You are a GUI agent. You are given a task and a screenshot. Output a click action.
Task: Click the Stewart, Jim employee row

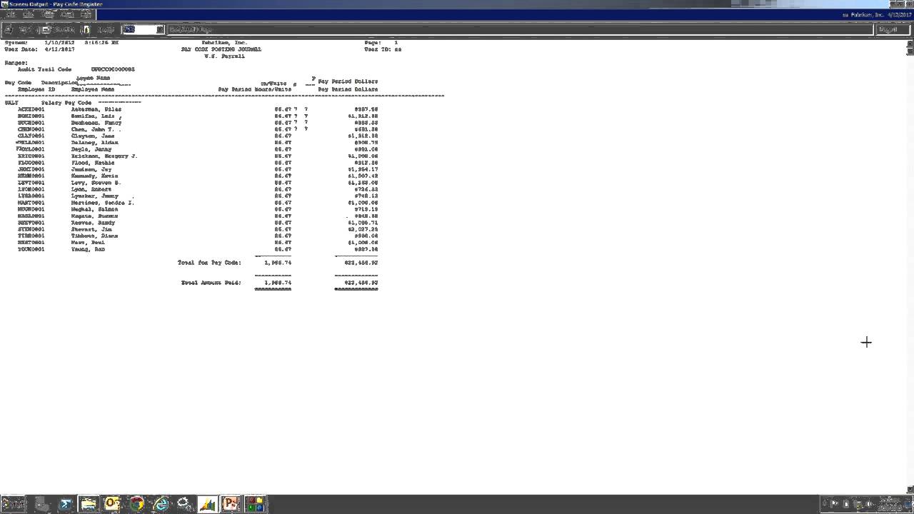[198, 229]
